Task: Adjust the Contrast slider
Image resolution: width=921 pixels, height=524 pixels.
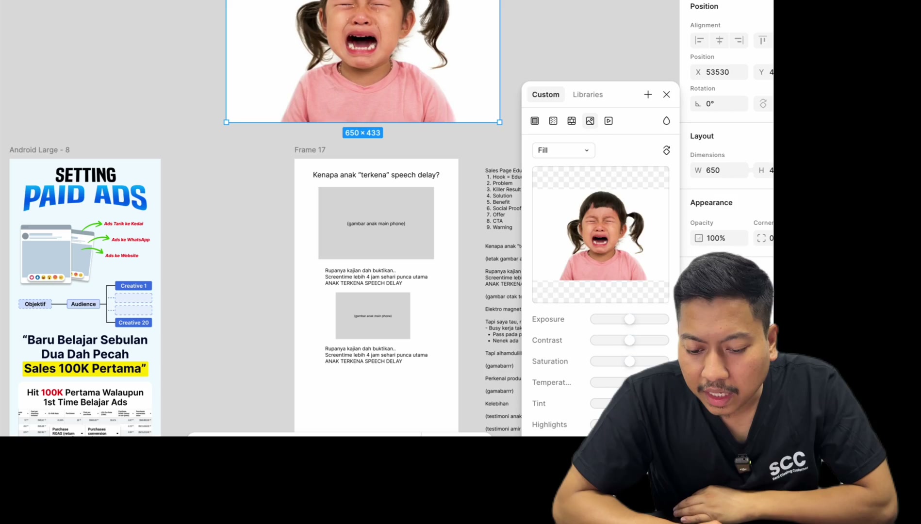Action: click(x=629, y=340)
